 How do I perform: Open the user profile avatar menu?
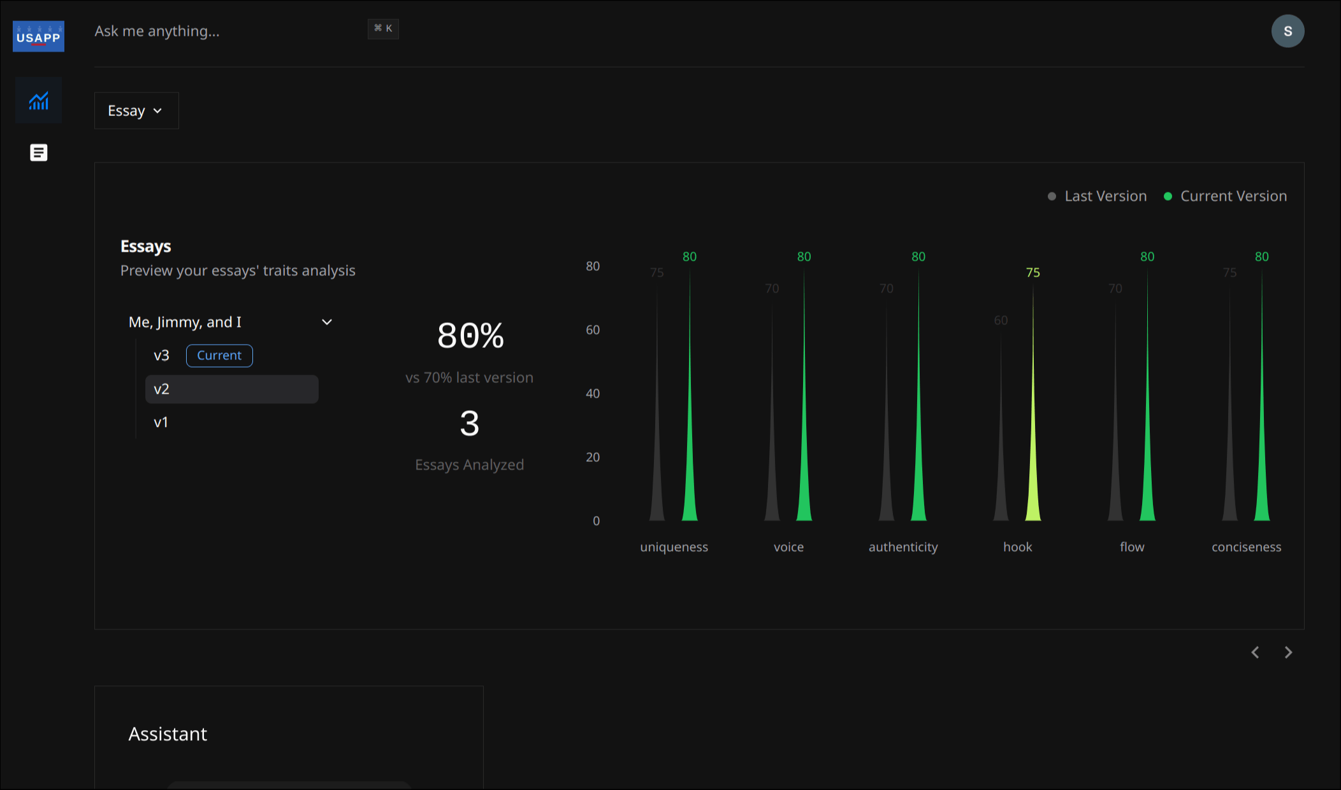[1287, 31]
